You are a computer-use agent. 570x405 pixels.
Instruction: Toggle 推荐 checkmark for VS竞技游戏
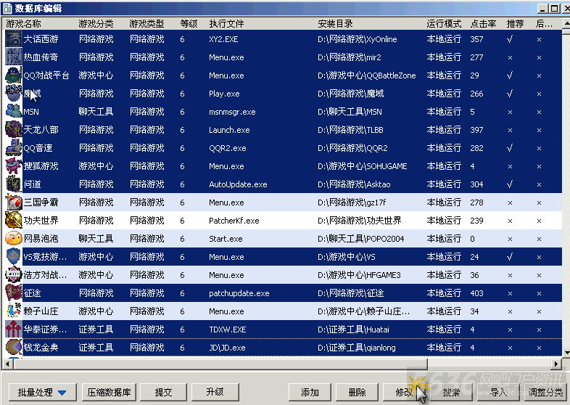coord(510,257)
